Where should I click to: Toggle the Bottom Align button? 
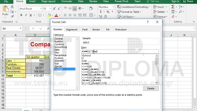click(x=74, y=8)
